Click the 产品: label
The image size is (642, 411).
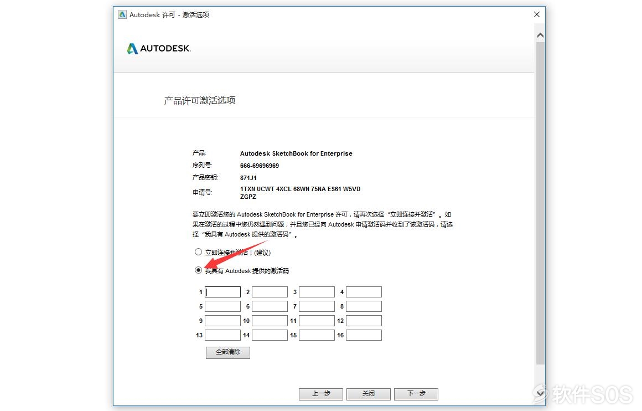[199, 153]
